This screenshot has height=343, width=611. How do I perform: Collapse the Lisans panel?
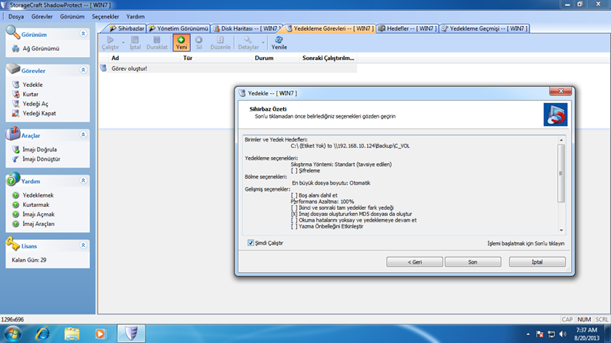tap(83, 245)
